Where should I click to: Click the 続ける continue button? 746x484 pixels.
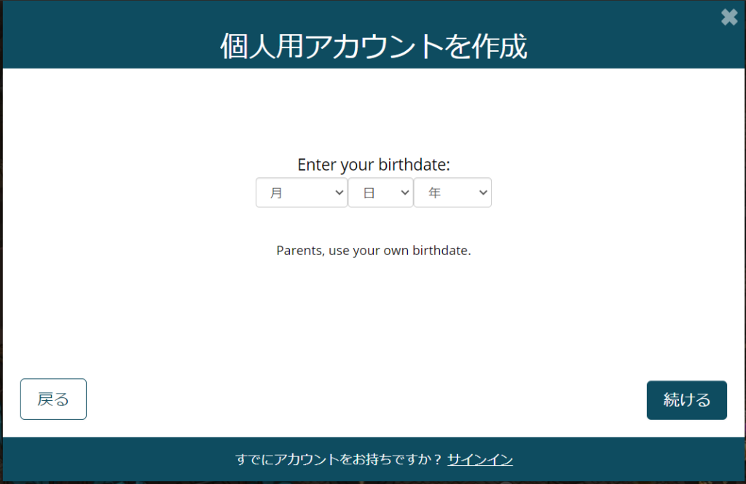pos(686,399)
